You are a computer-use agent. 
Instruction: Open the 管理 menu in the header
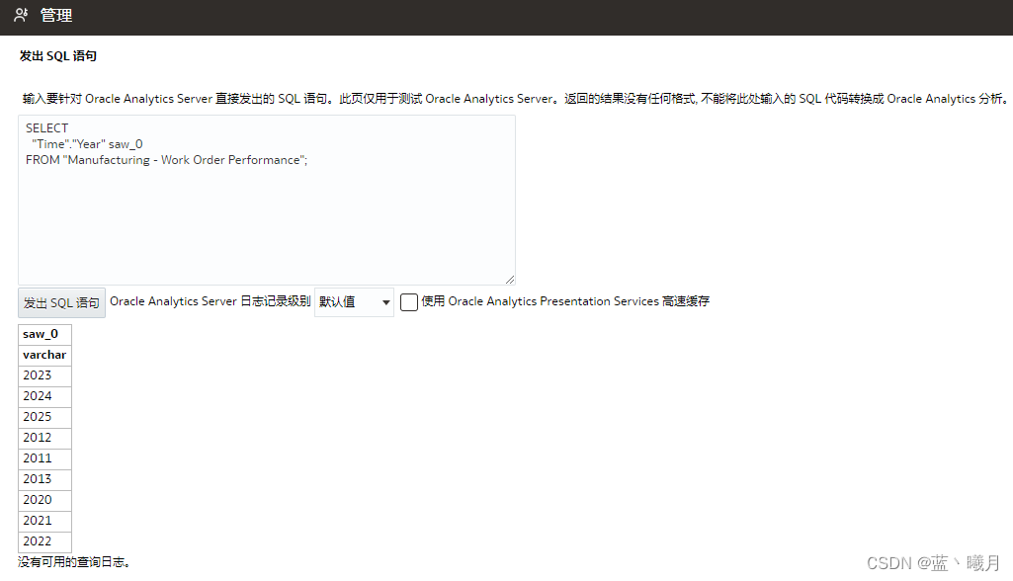[x=54, y=16]
